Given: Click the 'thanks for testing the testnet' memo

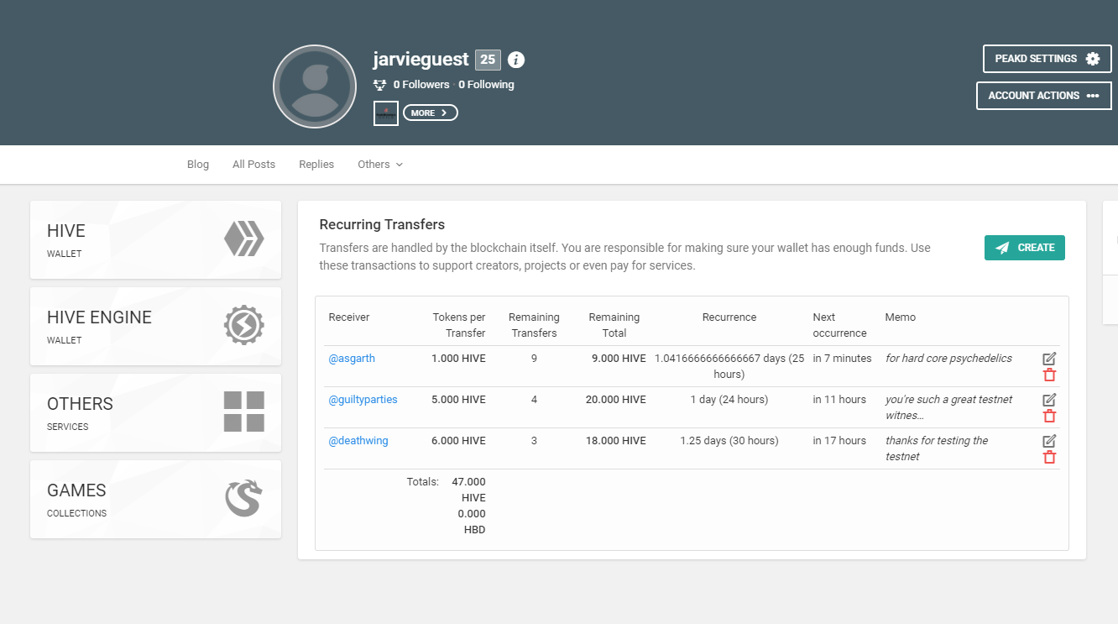Looking at the screenshot, I should [x=937, y=449].
